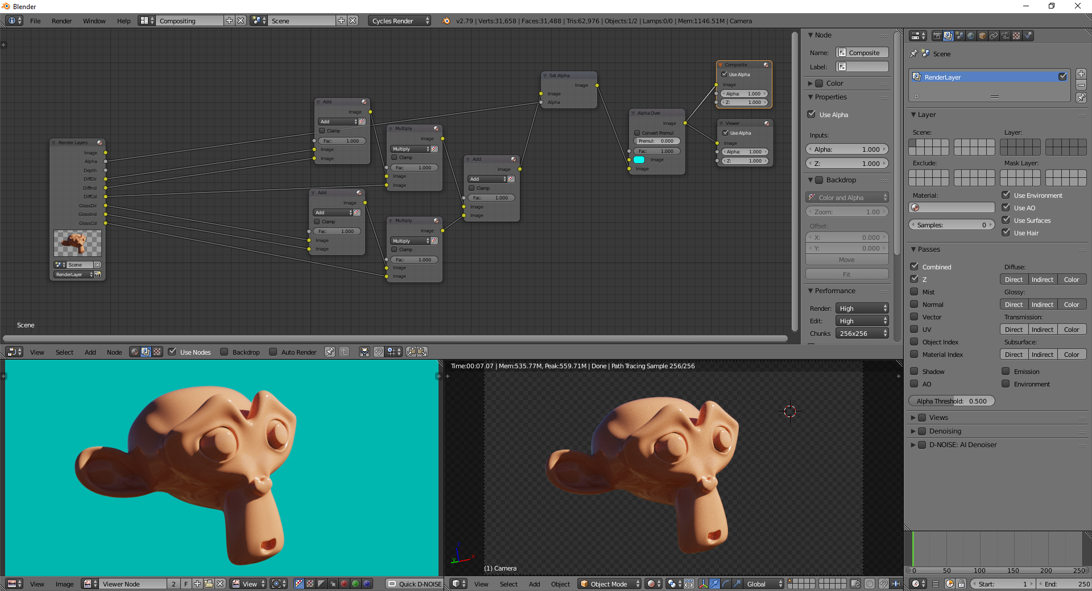This screenshot has height=591, width=1092.
Task: Enable the Mist pass checkbox
Action: (915, 292)
